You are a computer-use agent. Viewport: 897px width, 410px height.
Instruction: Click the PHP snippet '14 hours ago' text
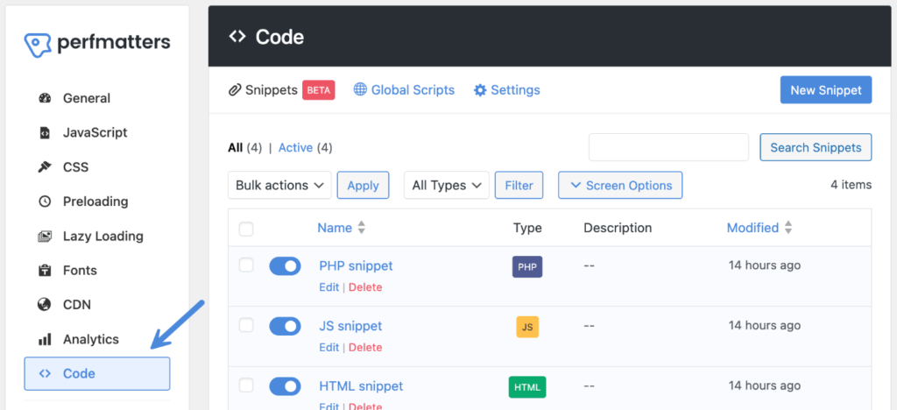[x=764, y=265]
